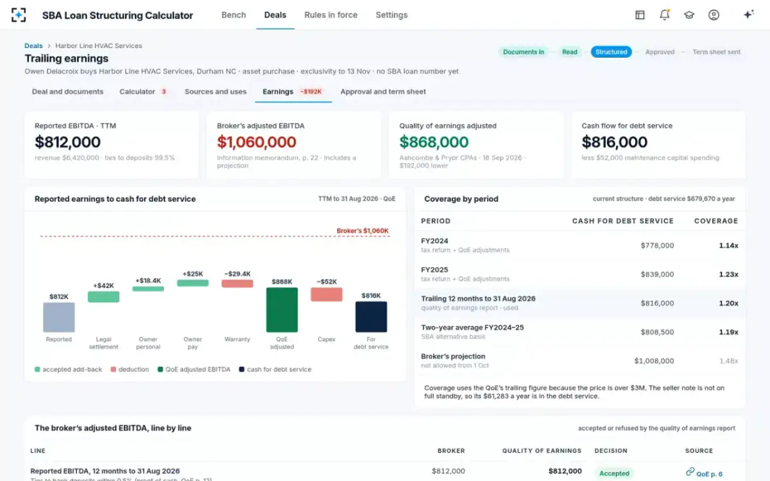Click the cash for debt service legend swatch
The image size is (770, 481).
pyautogui.click(x=241, y=369)
